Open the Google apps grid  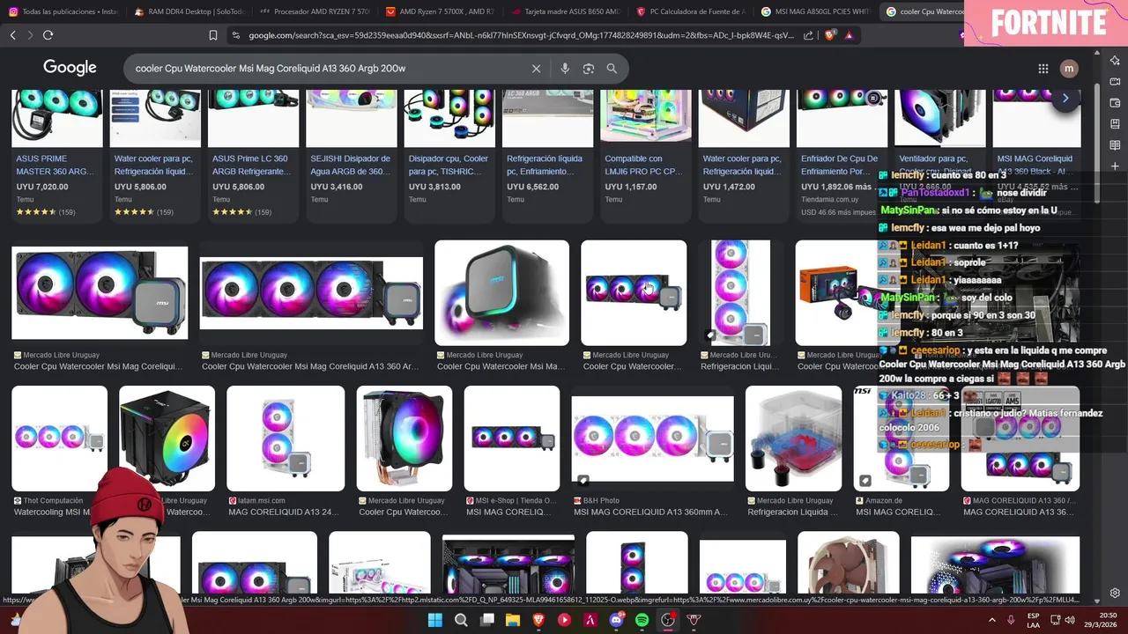click(x=1043, y=69)
